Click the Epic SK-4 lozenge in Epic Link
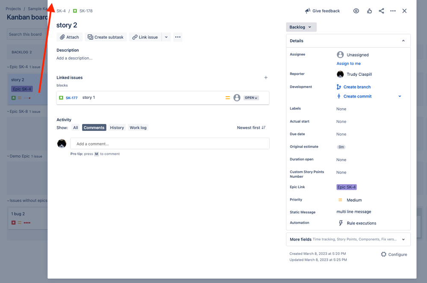 (346, 187)
